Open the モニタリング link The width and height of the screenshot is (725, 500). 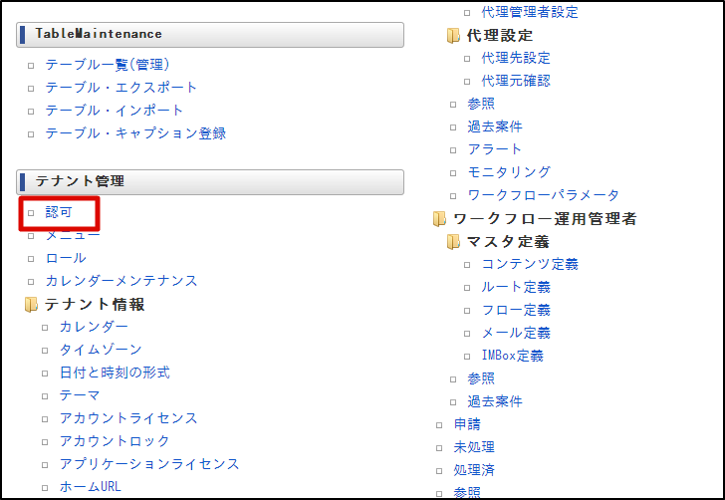509,172
